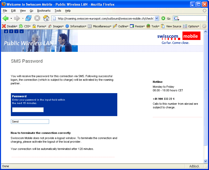Open the View Source toolbar tool

pyautogui.click(x=171, y=26)
